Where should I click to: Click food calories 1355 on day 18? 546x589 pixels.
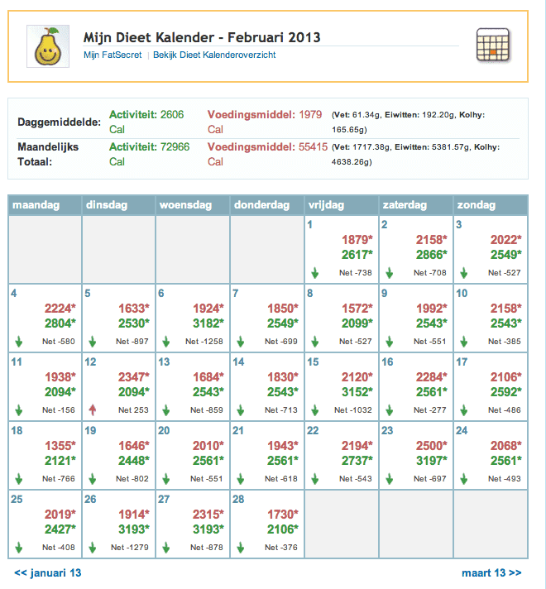click(x=60, y=446)
